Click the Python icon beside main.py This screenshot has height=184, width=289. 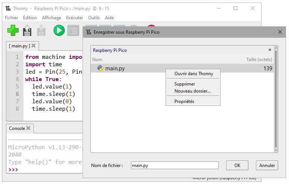[100, 68]
